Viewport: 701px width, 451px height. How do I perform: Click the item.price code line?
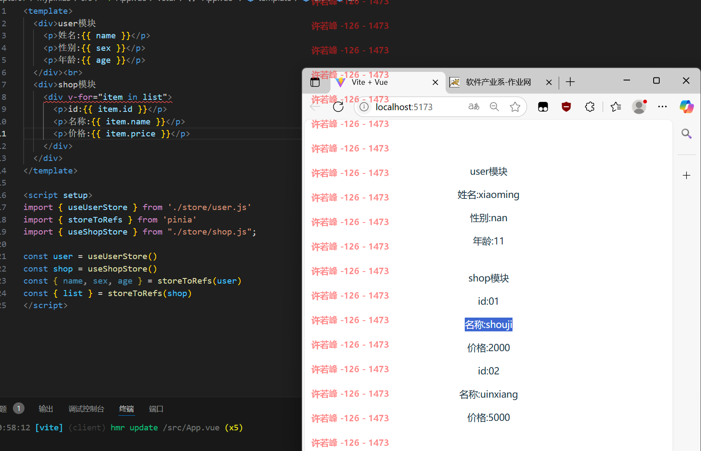click(x=121, y=134)
